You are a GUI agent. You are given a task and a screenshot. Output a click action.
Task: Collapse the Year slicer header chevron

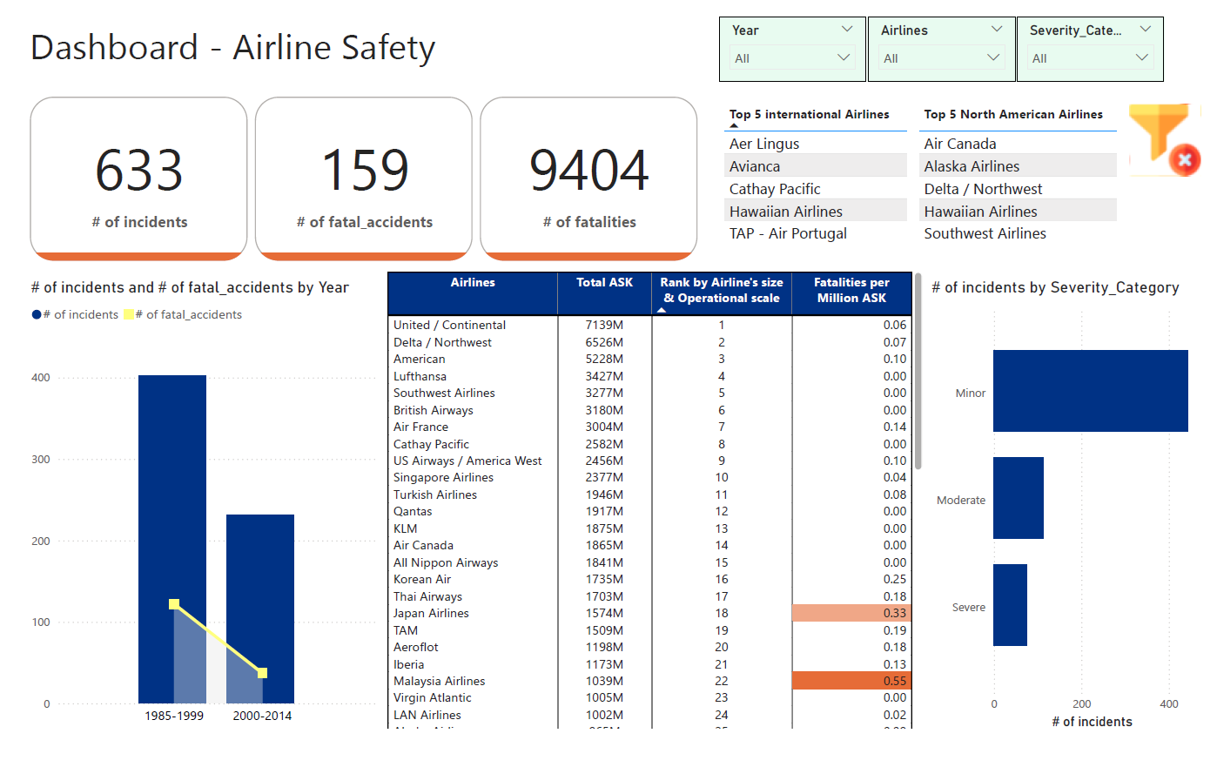tap(847, 30)
